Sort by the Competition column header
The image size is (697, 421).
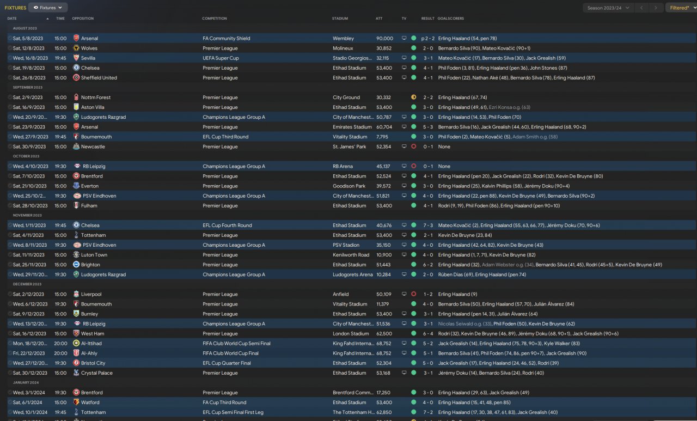pyautogui.click(x=215, y=19)
